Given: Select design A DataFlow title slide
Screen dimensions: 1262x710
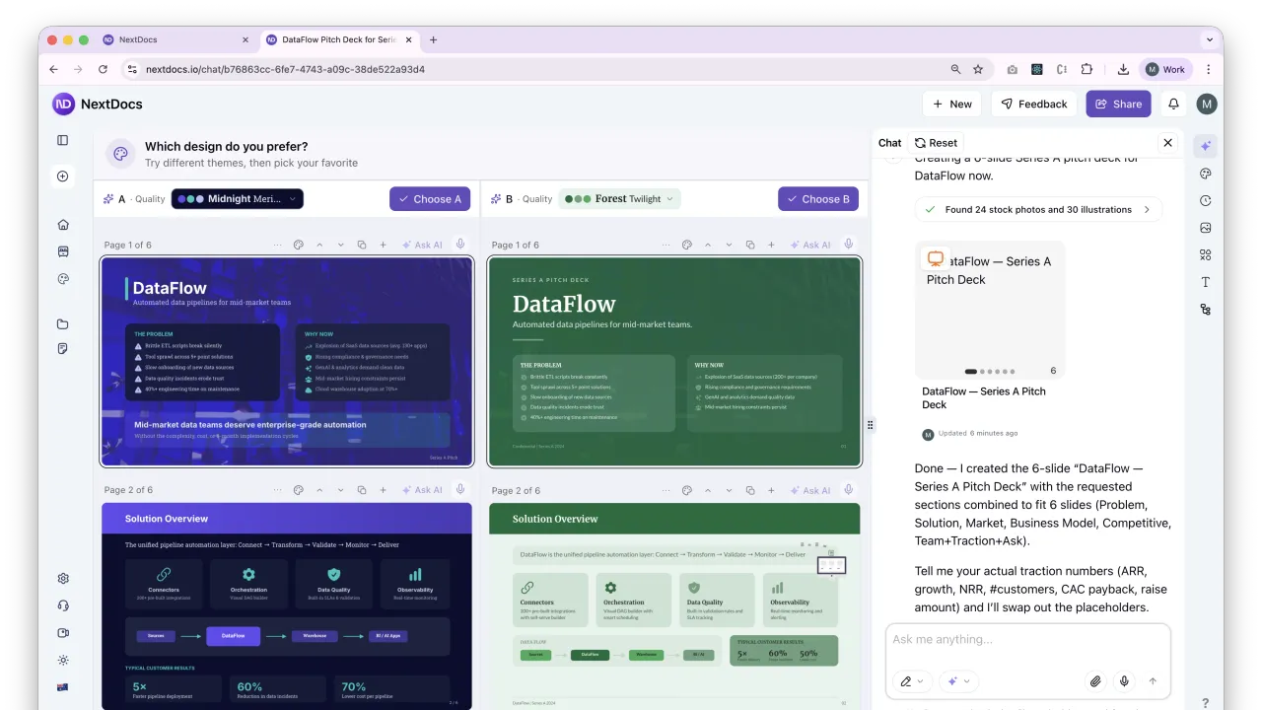Looking at the screenshot, I should pyautogui.click(x=287, y=362).
